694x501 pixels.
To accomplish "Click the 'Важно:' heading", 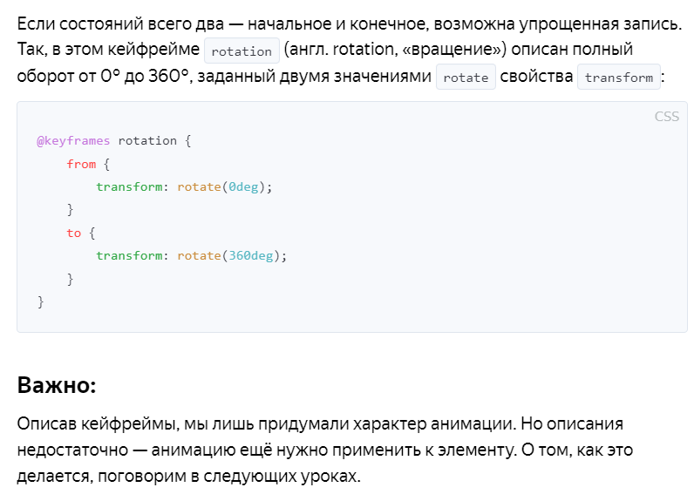I will point(57,385).
